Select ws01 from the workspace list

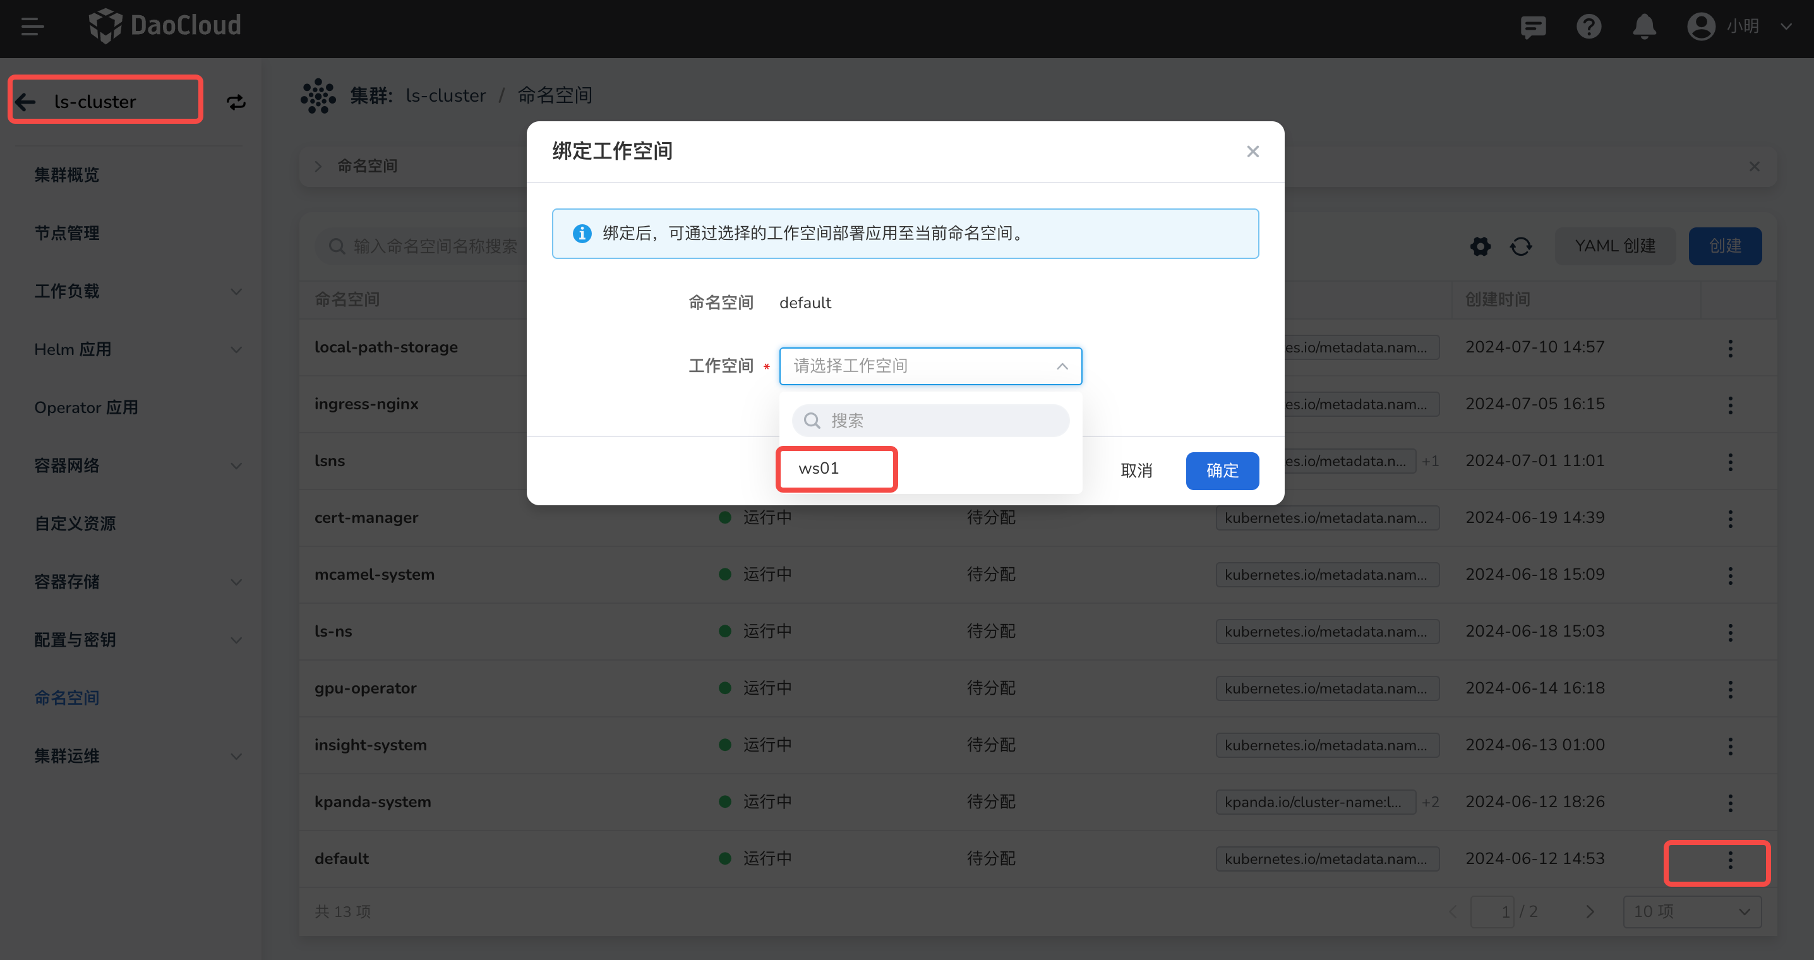click(x=819, y=469)
